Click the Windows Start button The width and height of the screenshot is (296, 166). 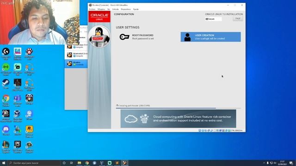pos(4,163)
